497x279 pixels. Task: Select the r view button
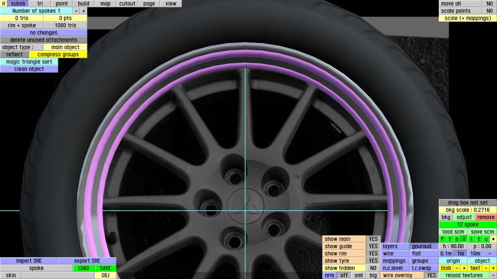[464, 239]
